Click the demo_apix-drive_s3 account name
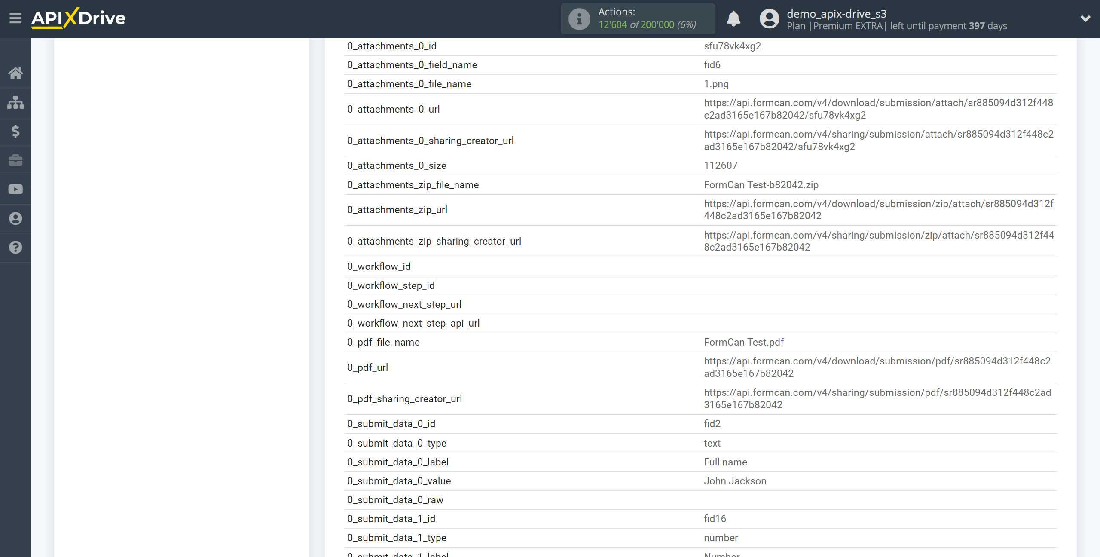Viewport: 1100px width, 557px height. 837,14
